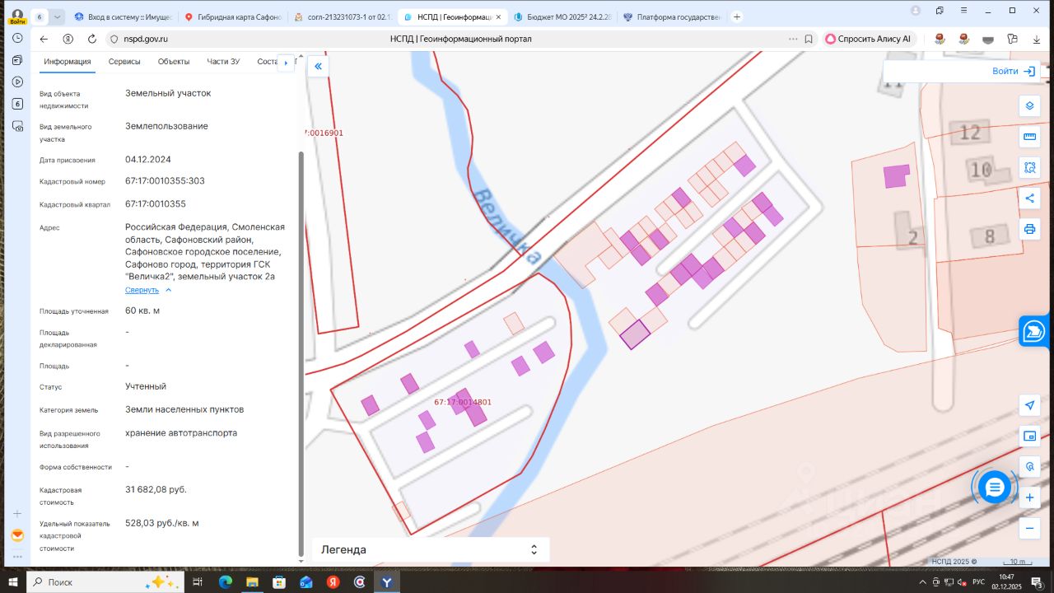Viewport: 1054px width, 593px height.
Task: Open the Части ЗУ tab
Action: 223,62
